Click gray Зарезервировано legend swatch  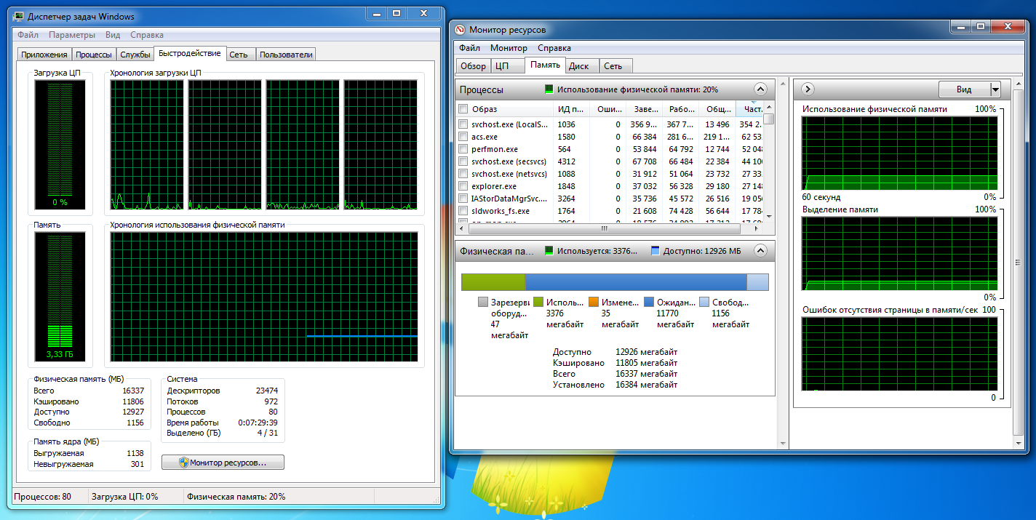click(483, 302)
